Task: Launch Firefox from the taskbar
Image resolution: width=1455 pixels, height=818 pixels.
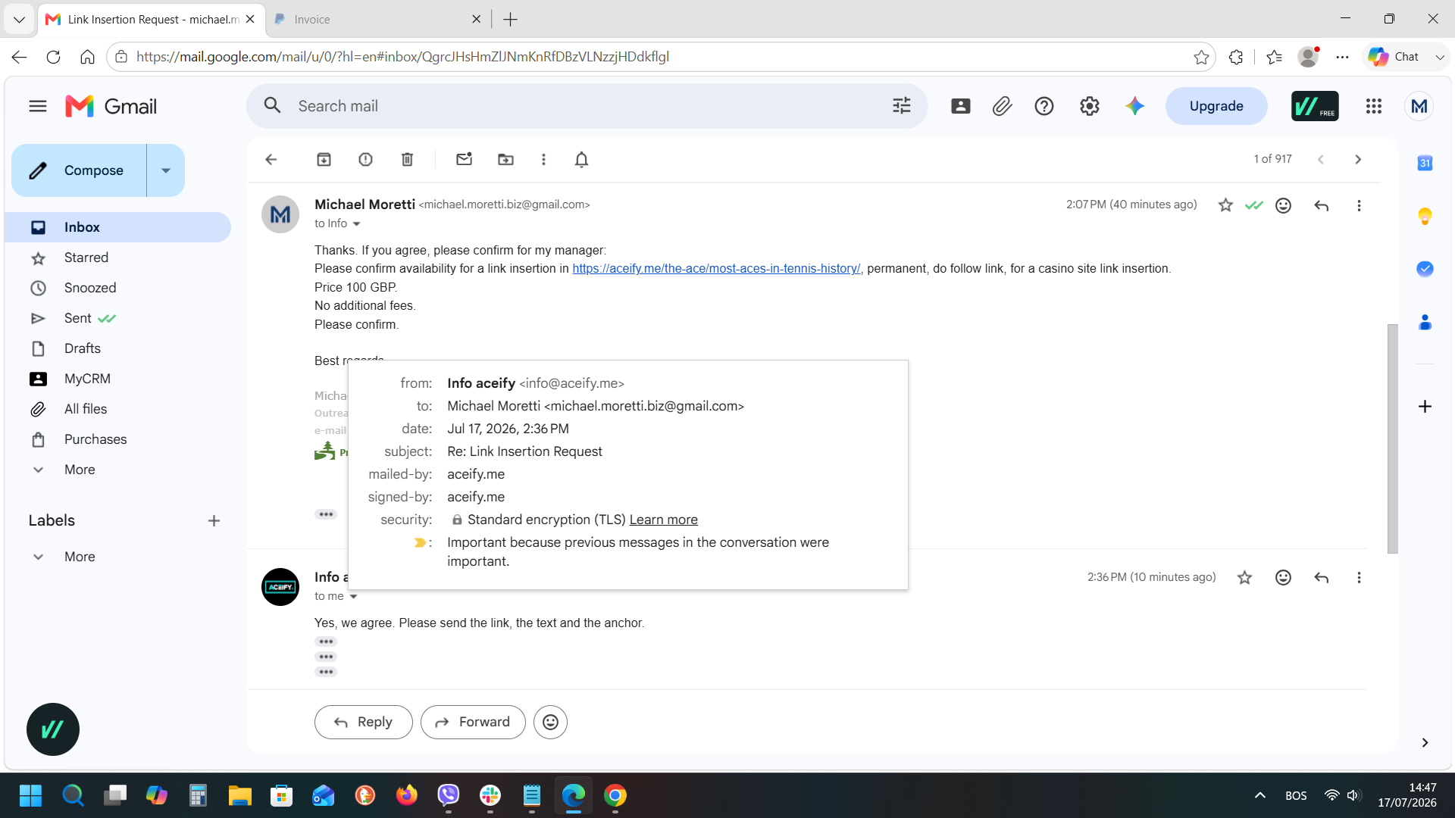Action: pyautogui.click(x=407, y=795)
